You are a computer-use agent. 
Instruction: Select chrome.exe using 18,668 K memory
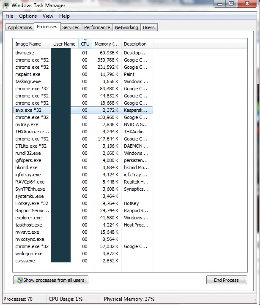(x=83, y=103)
